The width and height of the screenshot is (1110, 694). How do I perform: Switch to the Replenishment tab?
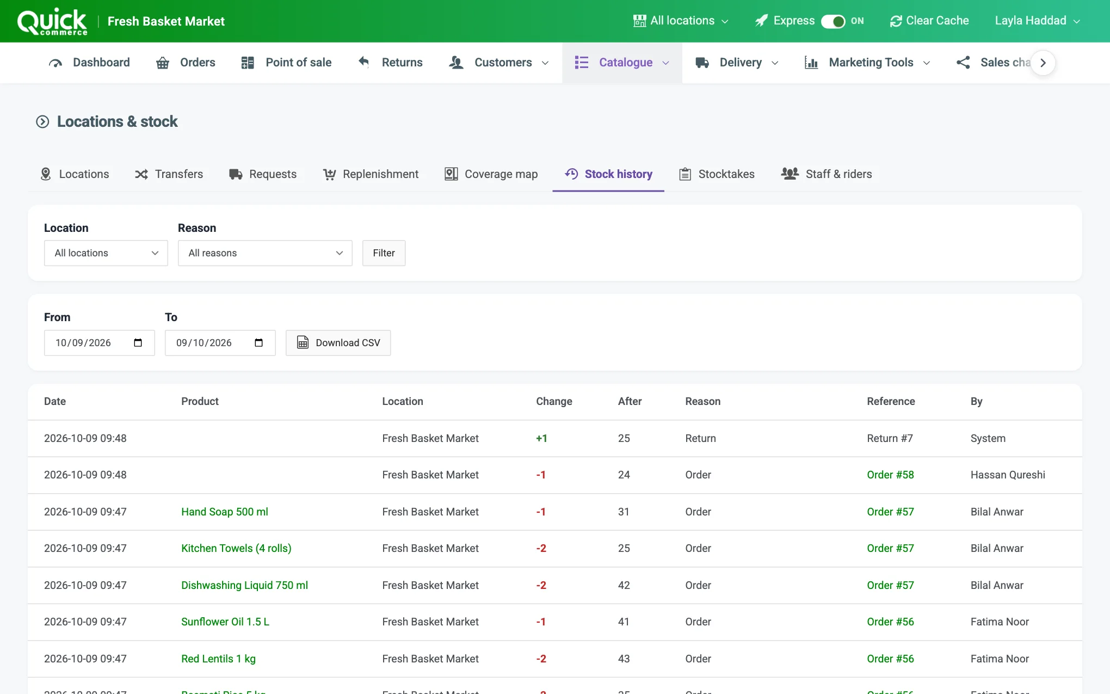tap(371, 174)
